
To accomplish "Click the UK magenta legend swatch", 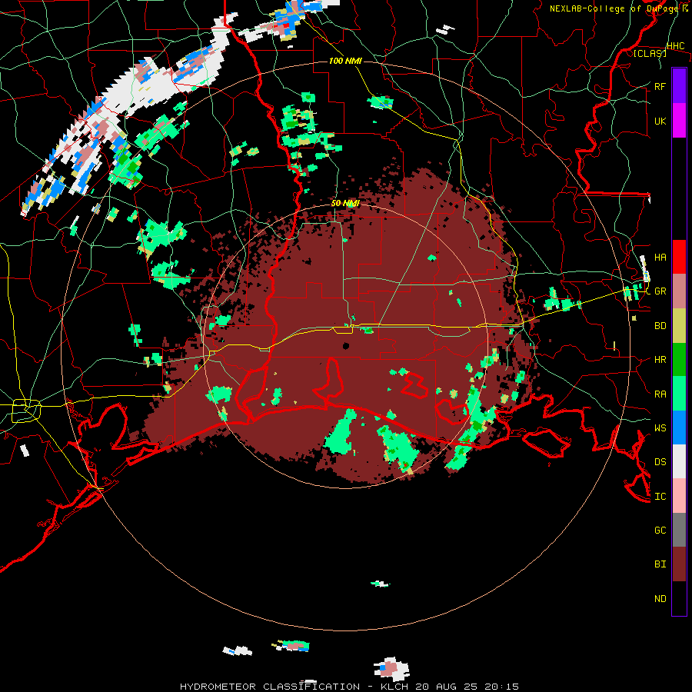I will tap(679, 121).
